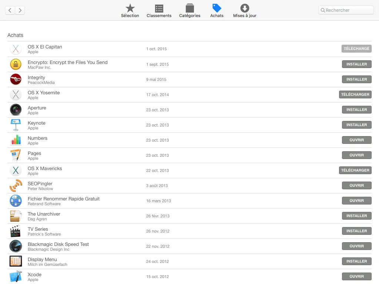
Task: Click the Xcode title
Action: click(34, 275)
